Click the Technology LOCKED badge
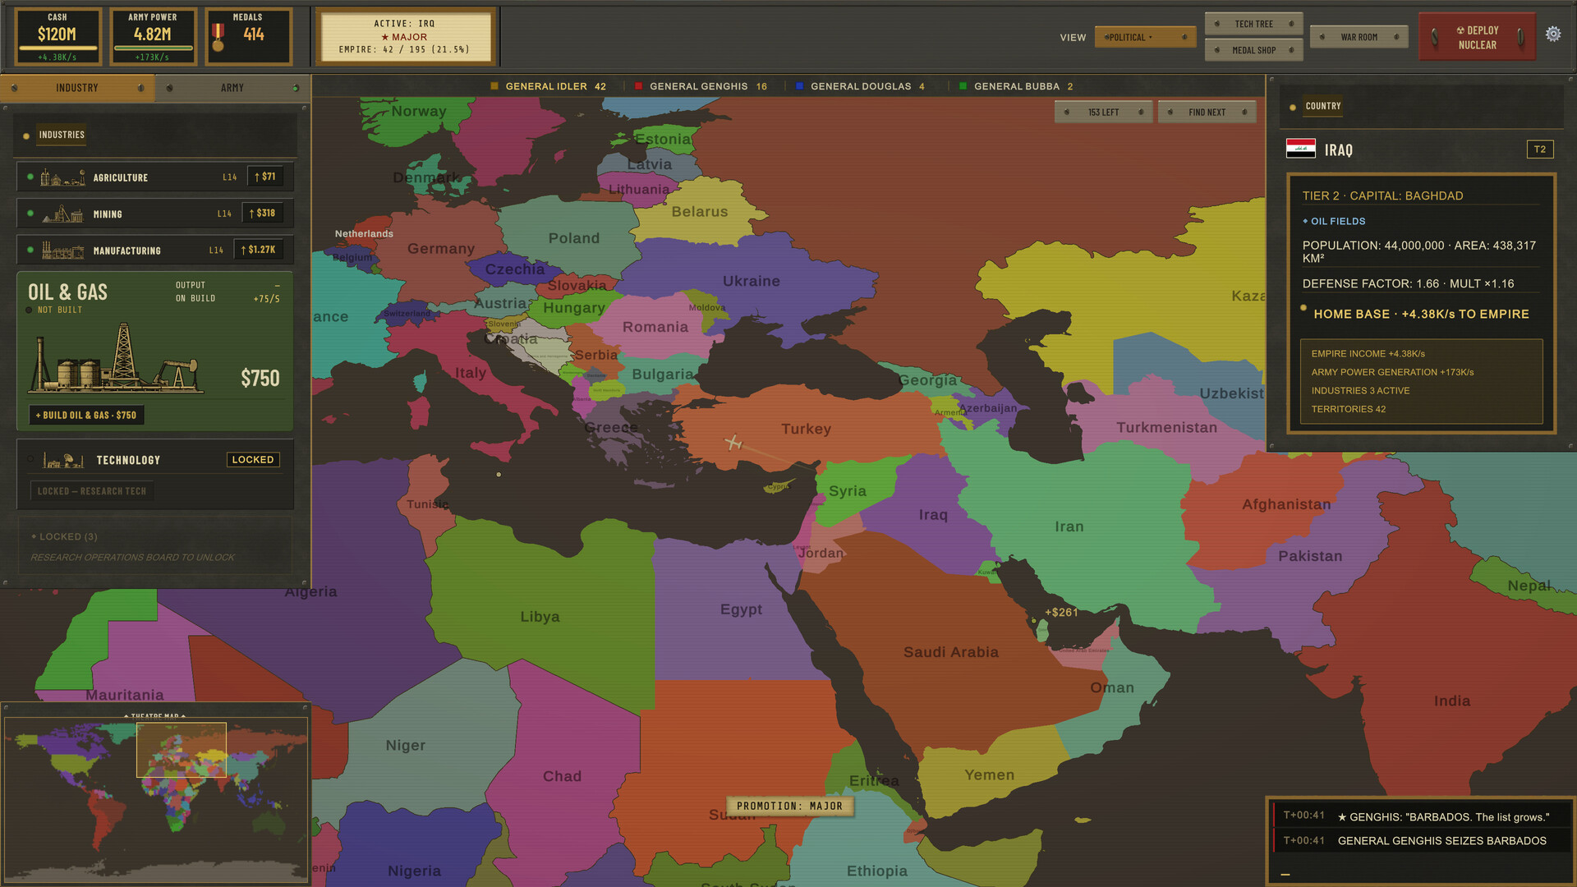Image resolution: width=1577 pixels, height=887 pixels. click(253, 460)
